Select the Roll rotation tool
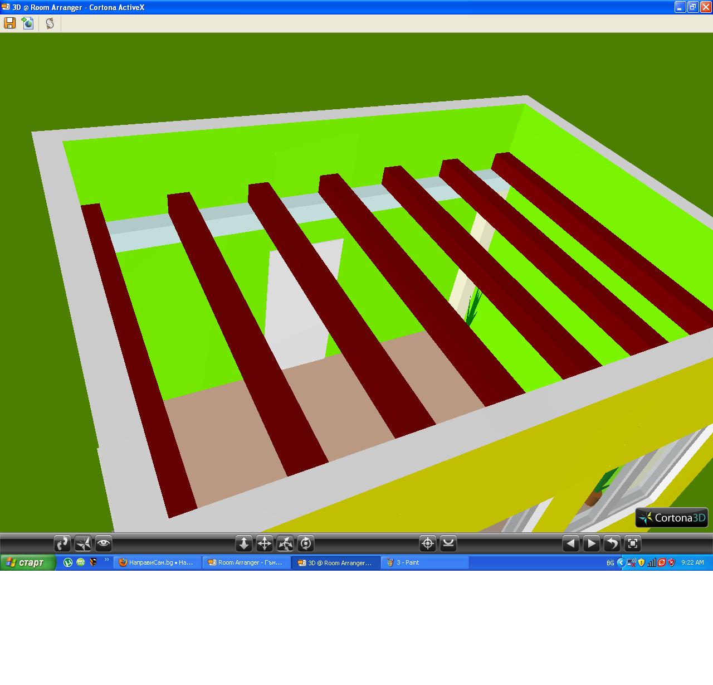 click(x=306, y=543)
